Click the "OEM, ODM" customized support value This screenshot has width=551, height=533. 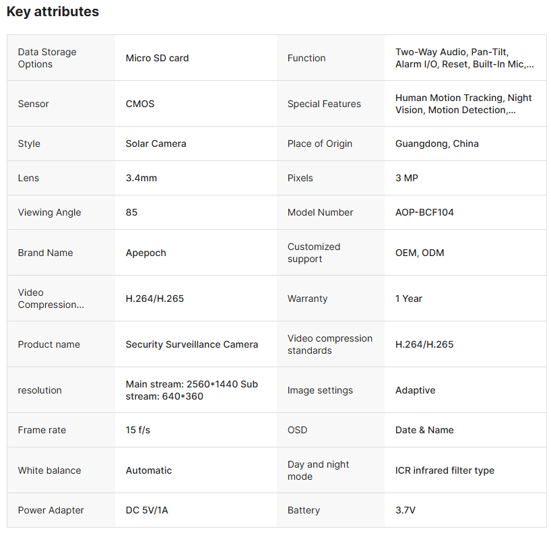[420, 253]
